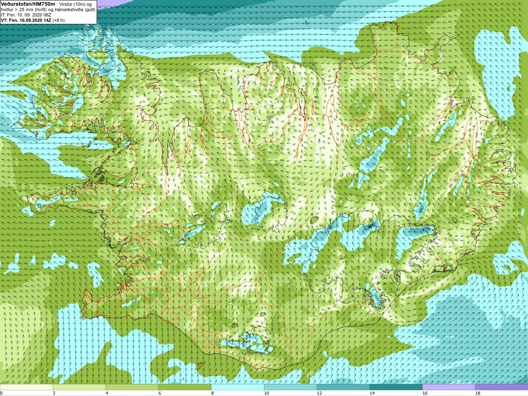
Task: Select the 6–8 m/s olive green legend swatch
Action: click(x=185, y=387)
